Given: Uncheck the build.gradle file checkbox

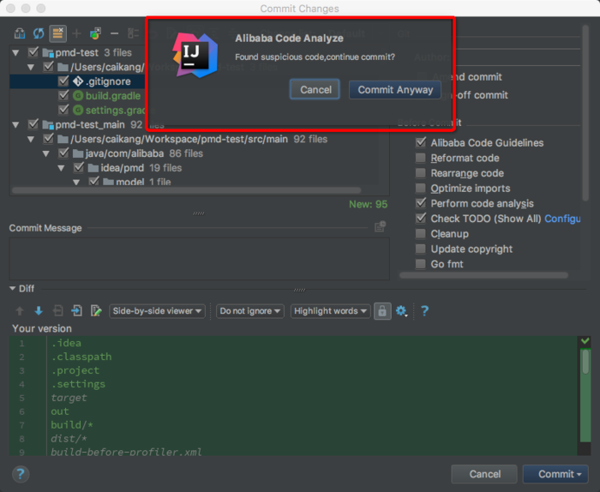Looking at the screenshot, I should tap(63, 96).
